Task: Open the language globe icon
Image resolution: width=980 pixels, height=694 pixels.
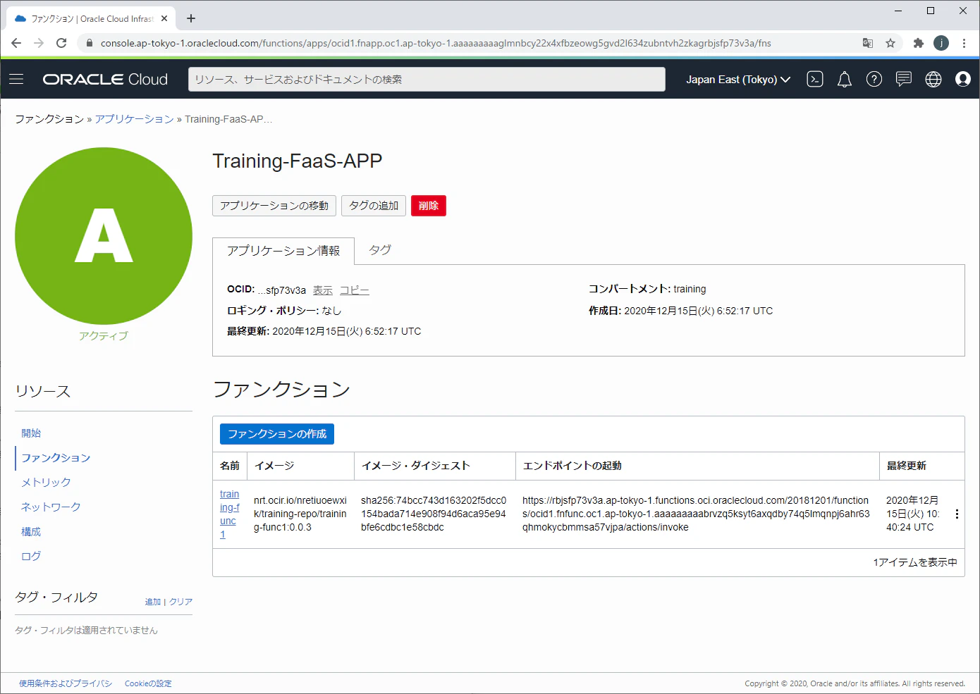Action: click(x=933, y=79)
